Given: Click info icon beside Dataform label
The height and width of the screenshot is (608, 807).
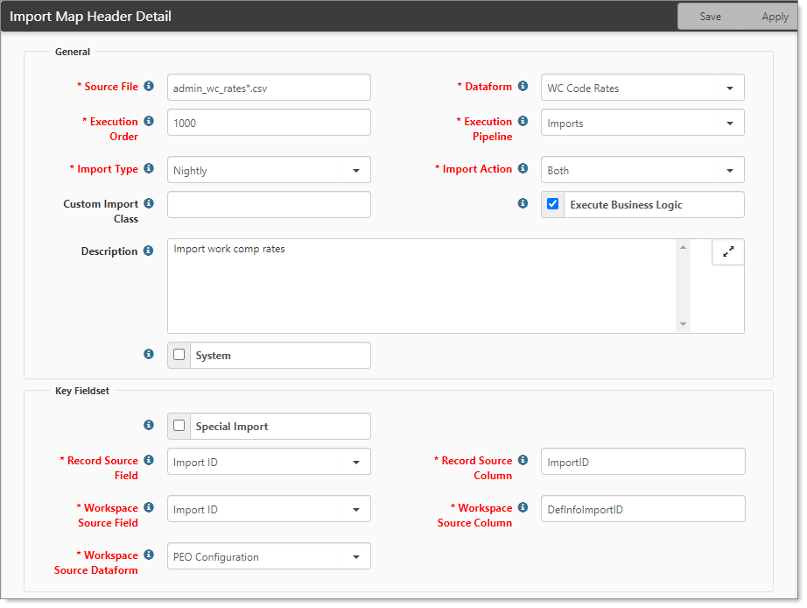Looking at the screenshot, I should click(x=523, y=86).
